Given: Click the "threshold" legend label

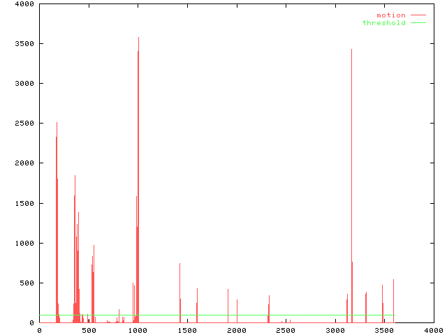Looking at the screenshot, I should (383, 23).
